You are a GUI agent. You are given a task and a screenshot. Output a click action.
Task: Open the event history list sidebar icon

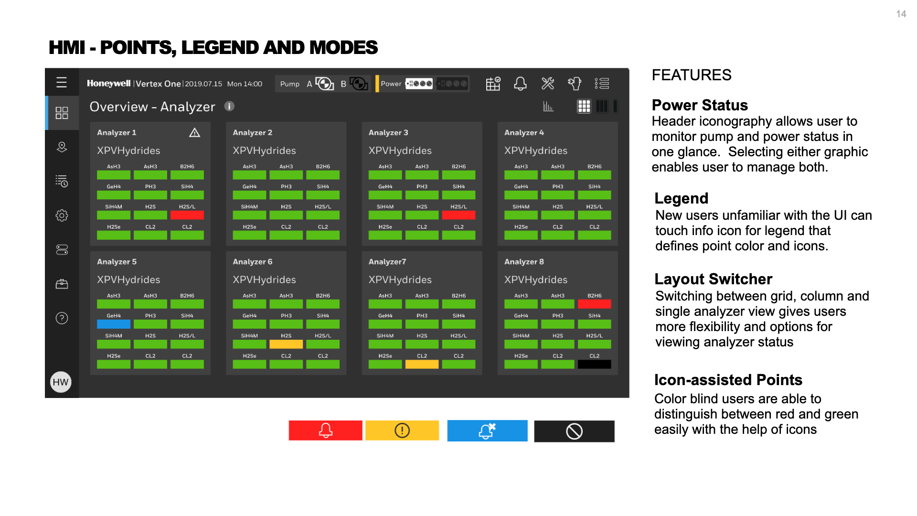tap(62, 181)
